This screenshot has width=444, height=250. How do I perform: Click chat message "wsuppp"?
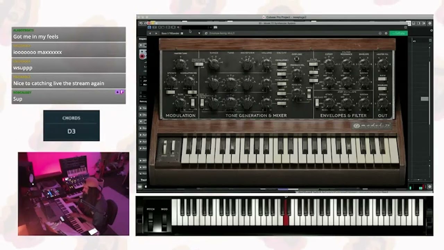pyautogui.click(x=23, y=68)
